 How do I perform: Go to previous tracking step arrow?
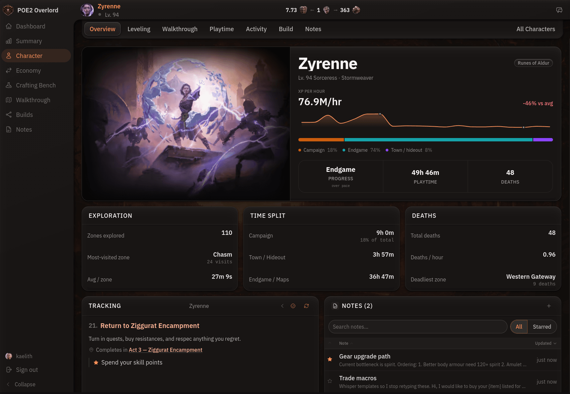coord(282,306)
